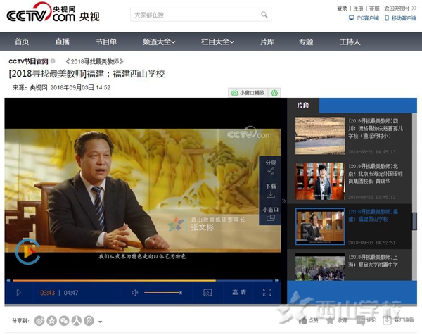
Task: Click the 登录 login link
Action: point(343,8)
